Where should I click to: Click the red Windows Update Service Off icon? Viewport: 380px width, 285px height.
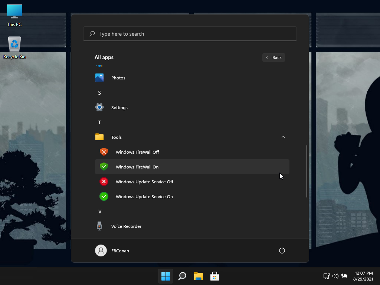pos(104,181)
